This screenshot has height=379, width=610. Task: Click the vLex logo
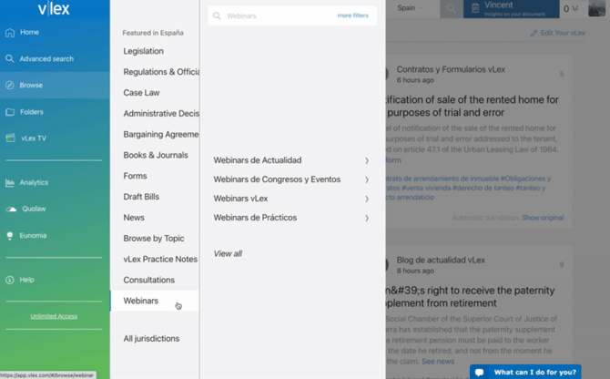tap(54, 8)
